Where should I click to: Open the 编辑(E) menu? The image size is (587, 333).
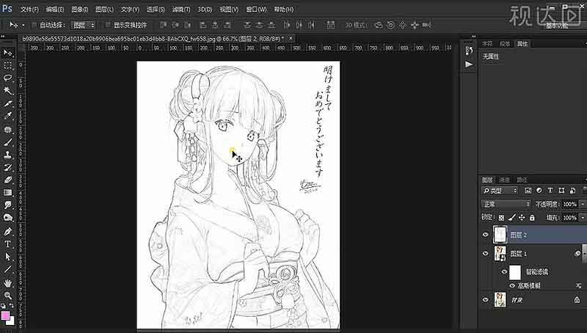pos(54,9)
